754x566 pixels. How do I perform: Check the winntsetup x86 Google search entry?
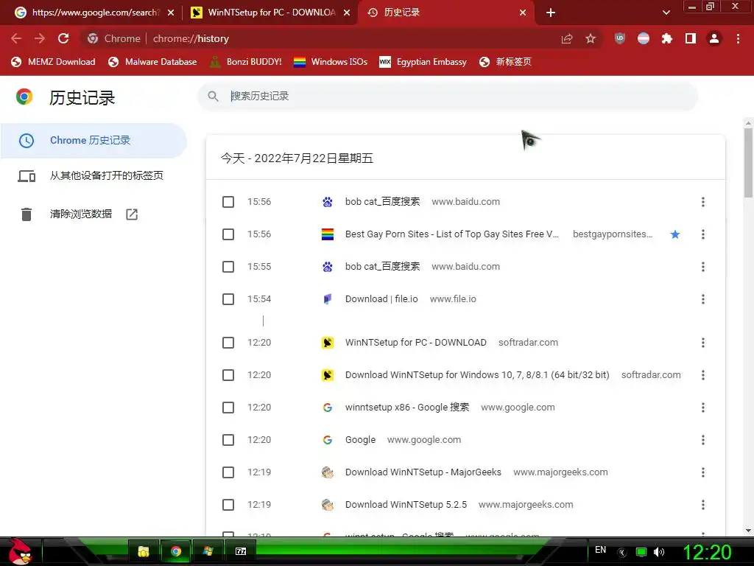point(228,408)
